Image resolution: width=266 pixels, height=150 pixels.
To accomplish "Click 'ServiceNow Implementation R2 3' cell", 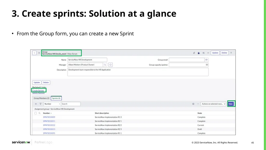I will pos(108,129).
